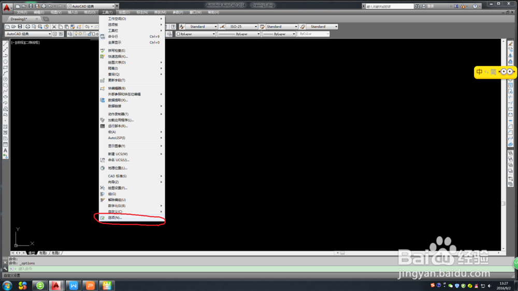Click Save in the quick access toolbar

[x=31, y=6]
